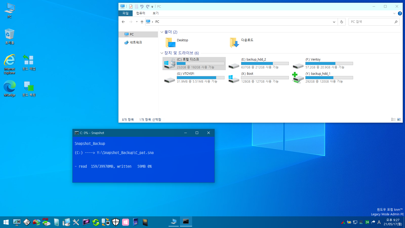Click the white curved arrow tray icon
Screen dimensions: 405x228
pyautogui.click(x=373, y=222)
